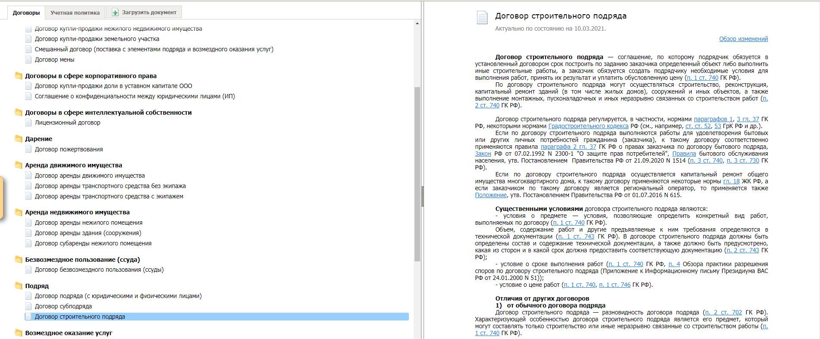The image size is (820, 339).
Task: Click the page icon beside Договор пожертвования
Action: 28,149
